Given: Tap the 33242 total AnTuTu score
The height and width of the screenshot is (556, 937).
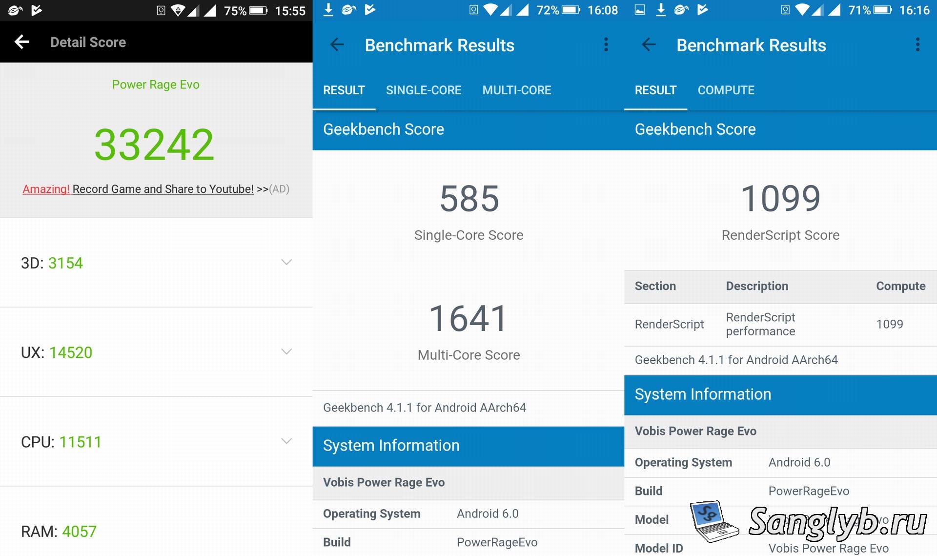Looking at the screenshot, I should 154,144.
